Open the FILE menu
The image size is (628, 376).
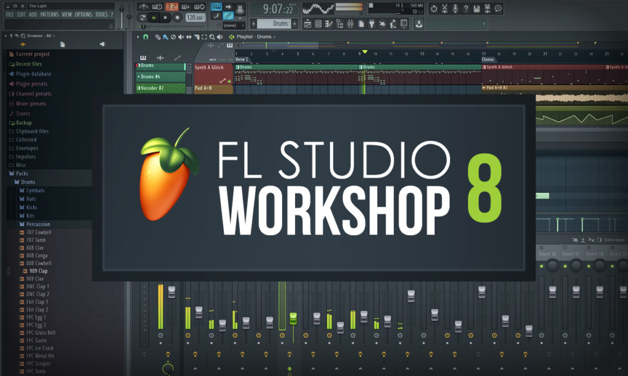point(10,15)
